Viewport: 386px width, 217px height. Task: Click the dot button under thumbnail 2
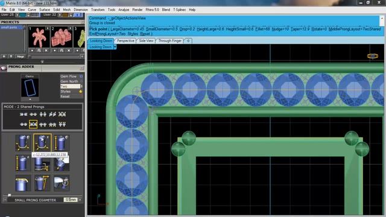click(x=55, y=51)
